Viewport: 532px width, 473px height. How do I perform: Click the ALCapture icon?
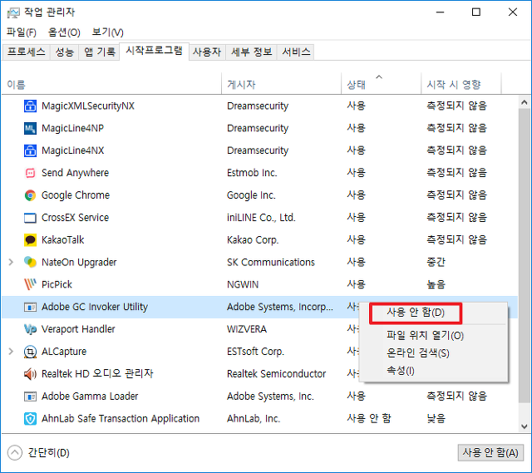pyautogui.click(x=30, y=352)
